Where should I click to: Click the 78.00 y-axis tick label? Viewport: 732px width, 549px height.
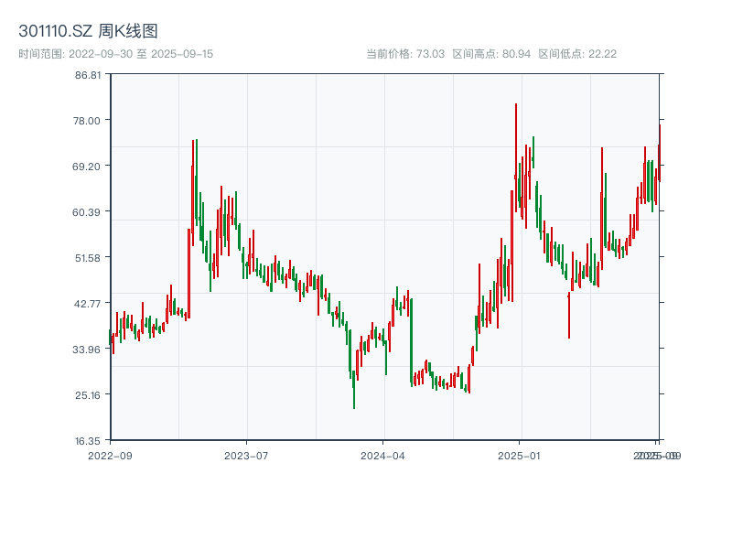(x=87, y=122)
